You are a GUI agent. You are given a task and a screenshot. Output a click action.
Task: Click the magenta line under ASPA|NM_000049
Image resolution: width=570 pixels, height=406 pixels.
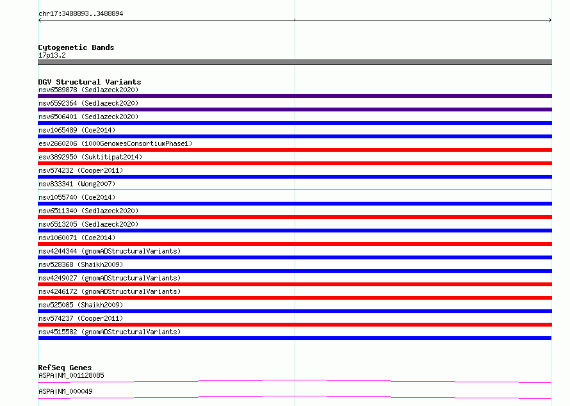click(x=295, y=397)
